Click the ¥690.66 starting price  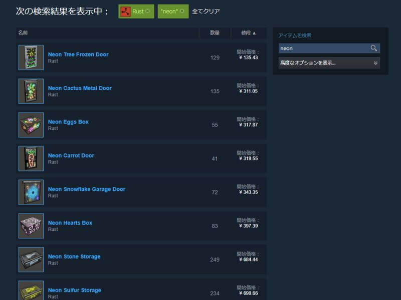point(248,293)
